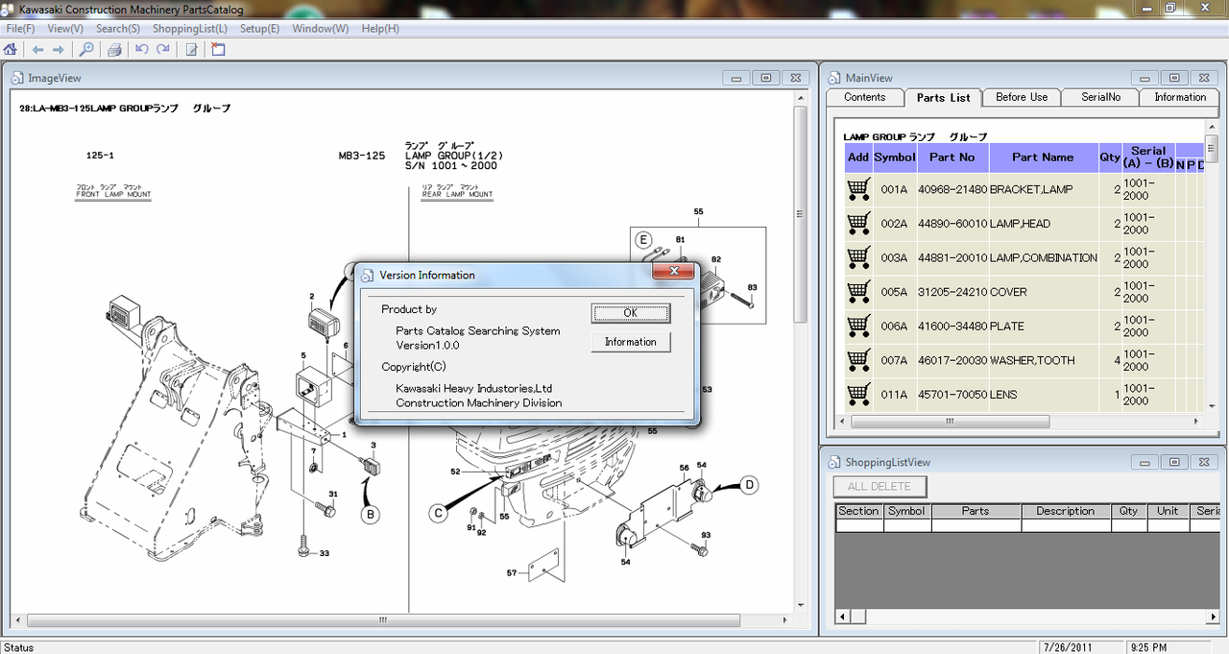
Task: Click the notepad edit toolbar icon
Action: [192, 49]
